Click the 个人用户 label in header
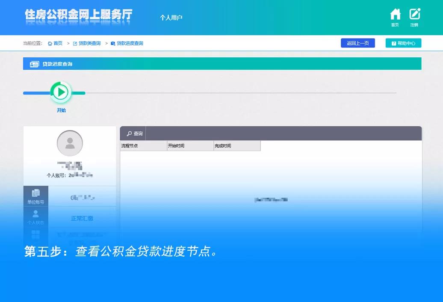 coord(171,18)
